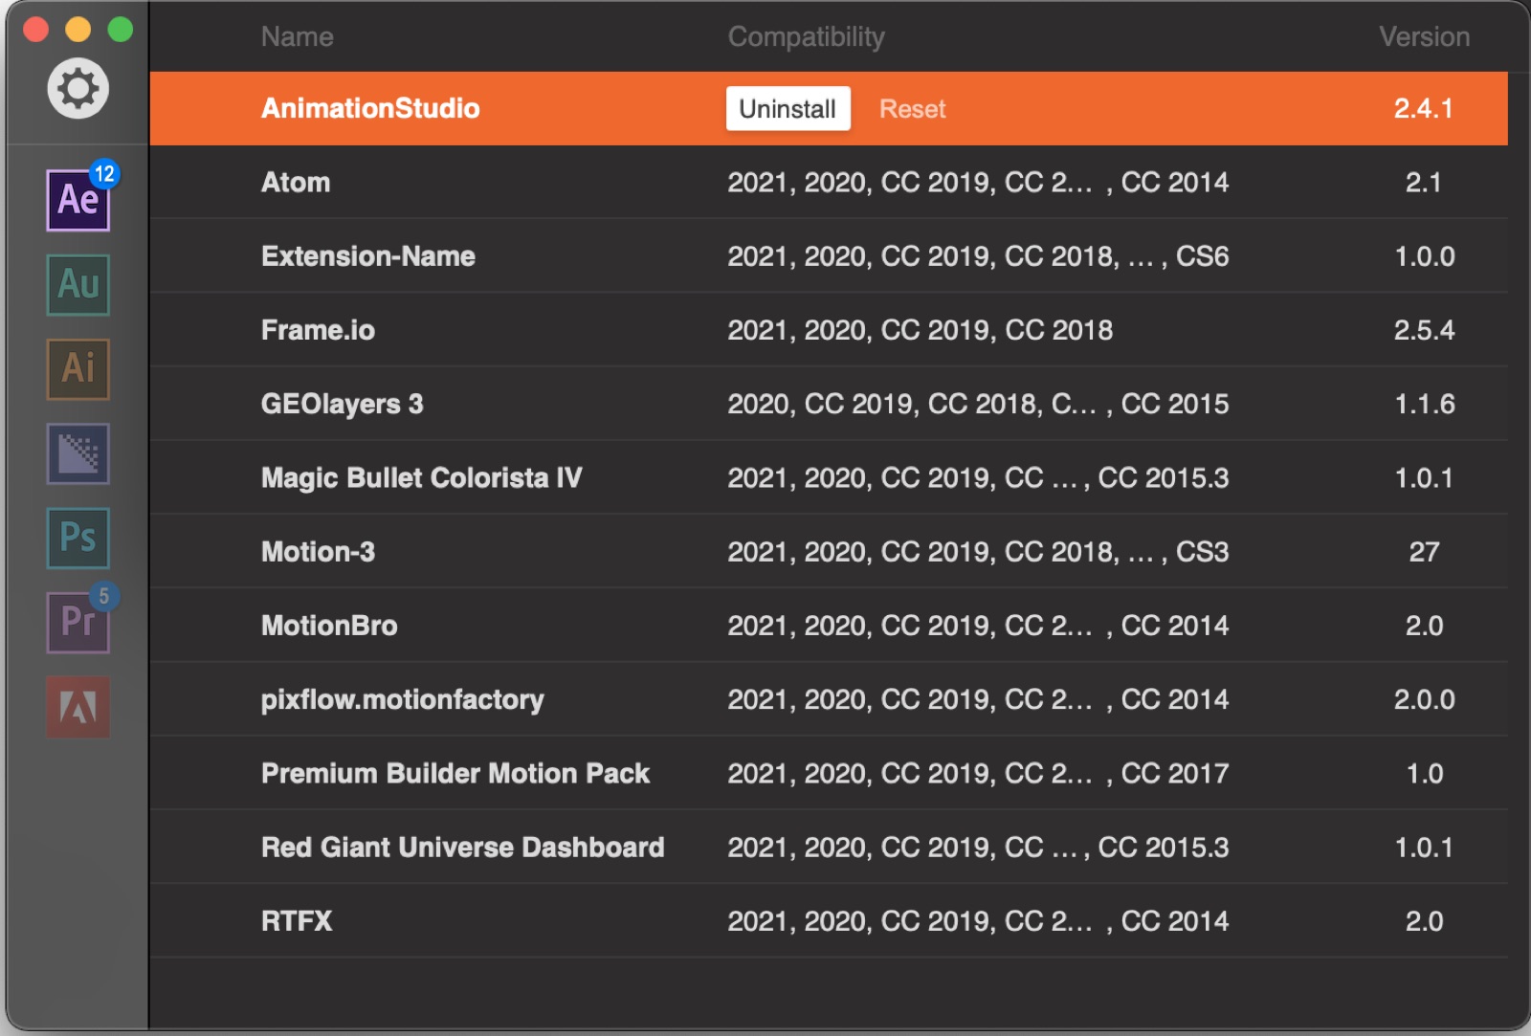Select the Premiere Pro app icon
The width and height of the screenshot is (1531, 1036).
click(x=78, y=622)
